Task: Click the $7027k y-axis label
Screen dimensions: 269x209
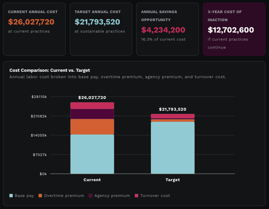Action: pyautogui.click(x=40, y=155)
